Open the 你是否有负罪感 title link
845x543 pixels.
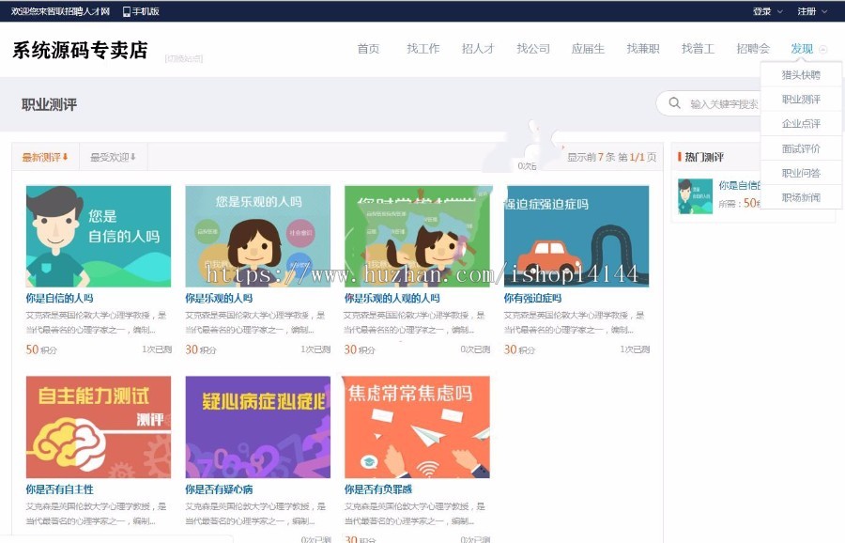[378, 489]
